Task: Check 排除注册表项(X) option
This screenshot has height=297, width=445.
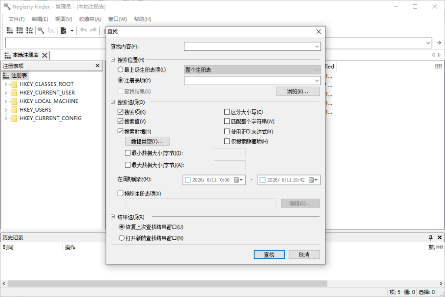Action: pyautogui.click(x=120, y=194)
